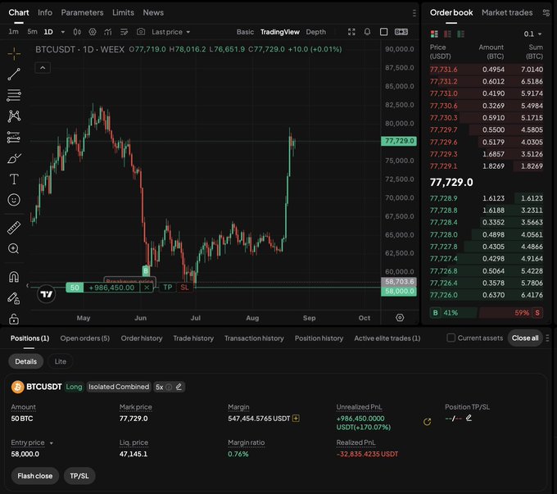This screenshot has height=494, width=557.
Task: Edit Position TP/SL pencil icon
Action: coord(469,418)
